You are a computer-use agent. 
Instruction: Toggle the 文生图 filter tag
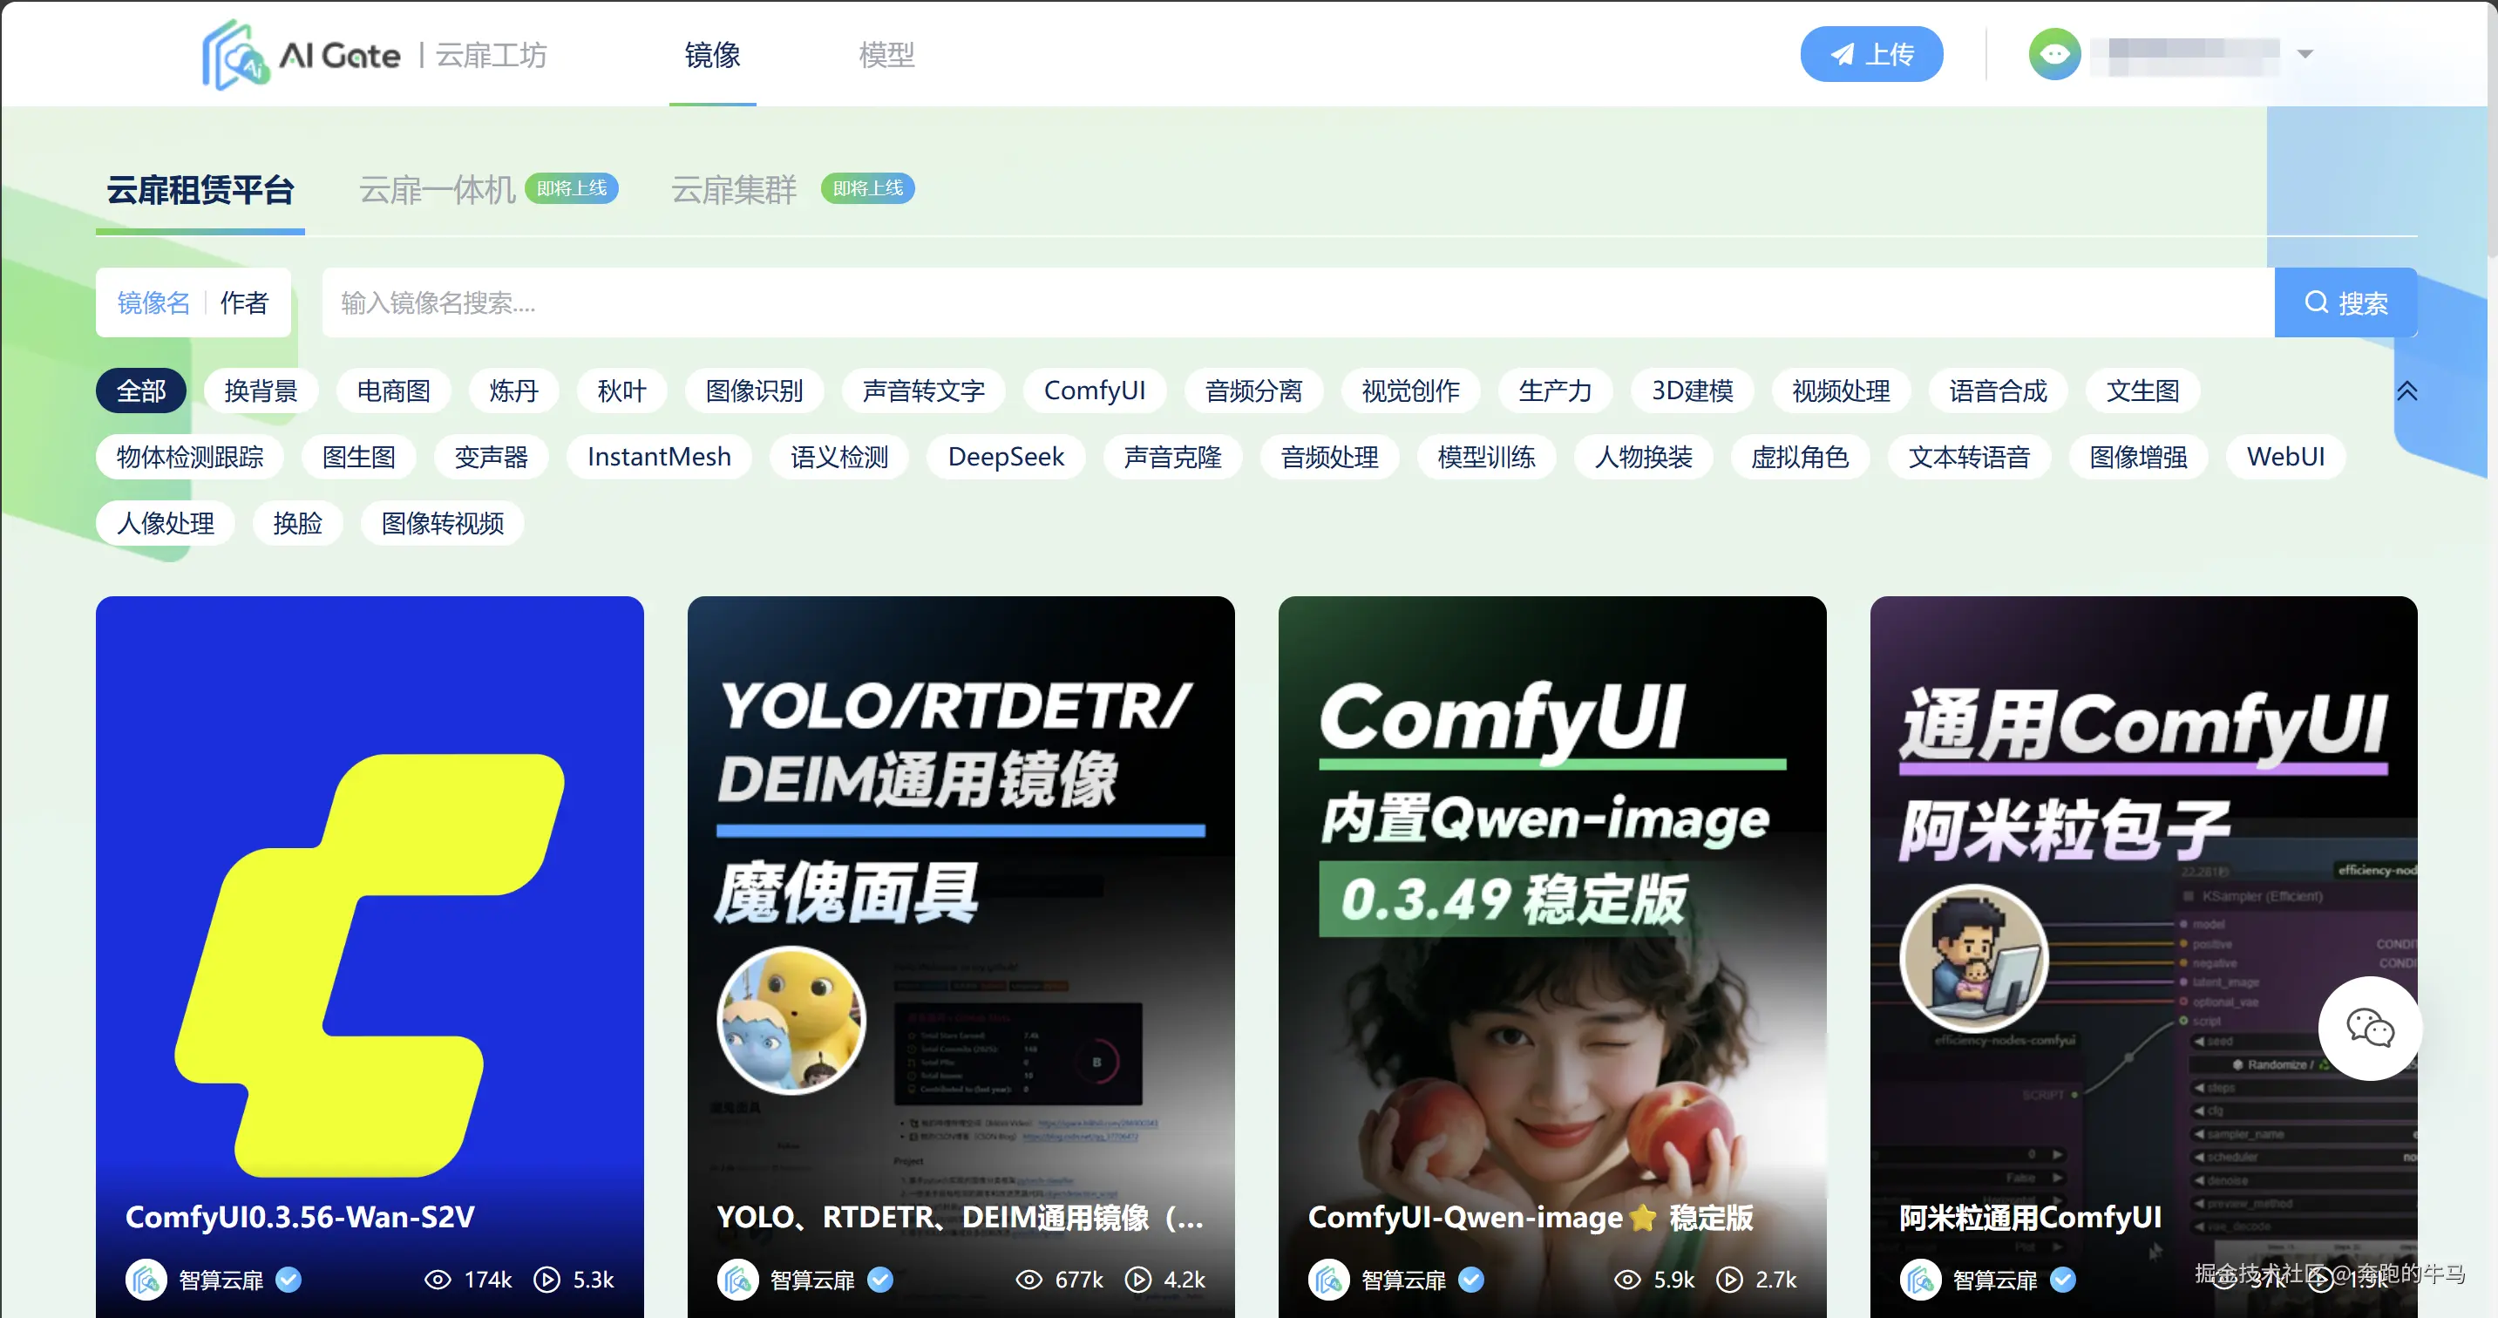pos(2143,390)
